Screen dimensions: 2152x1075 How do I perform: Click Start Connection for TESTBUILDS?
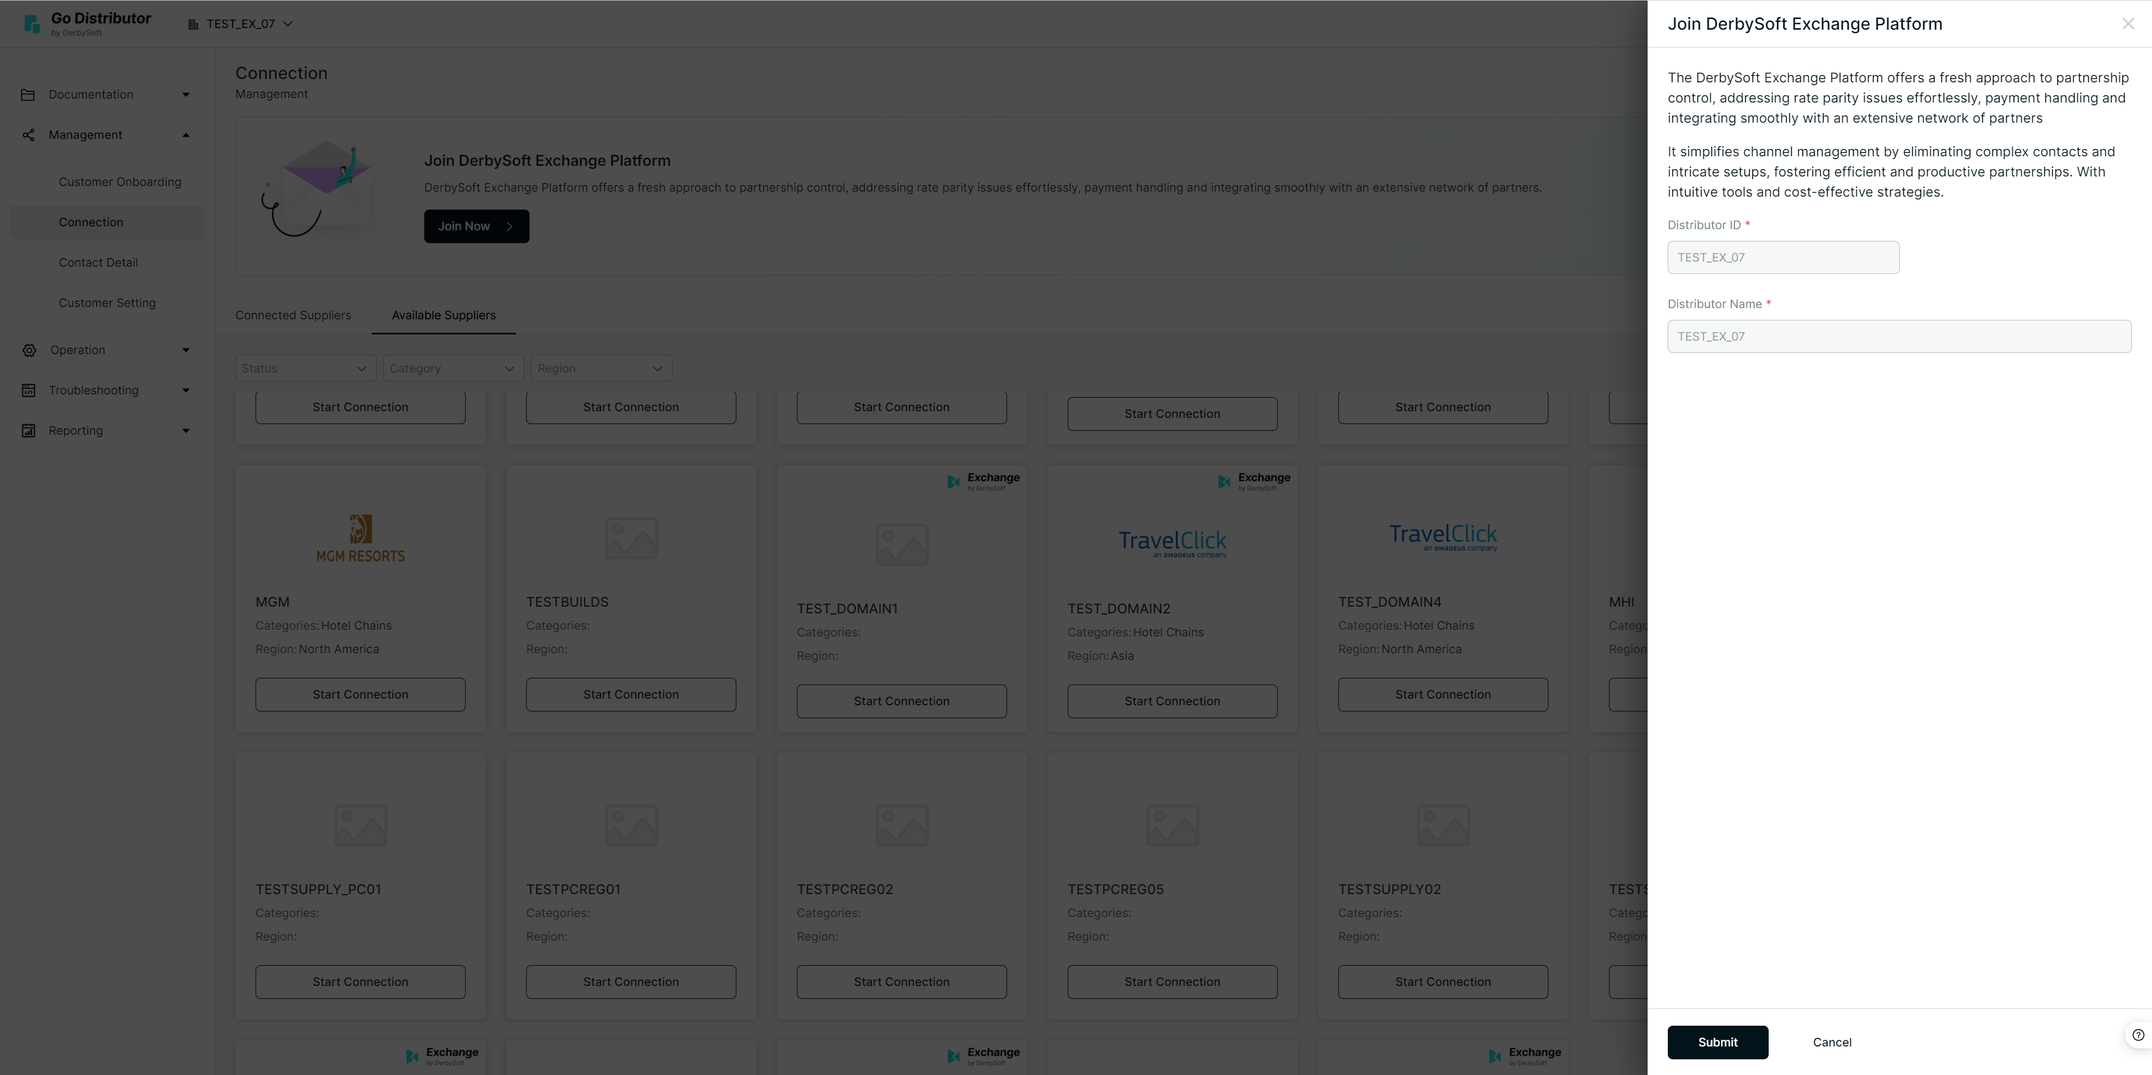pos(630,694)
